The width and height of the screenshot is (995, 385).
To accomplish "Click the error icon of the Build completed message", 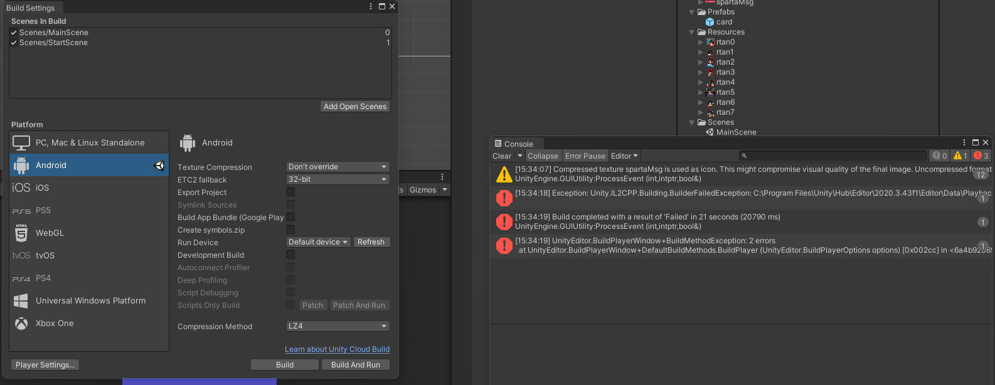I will pos(504,222).
